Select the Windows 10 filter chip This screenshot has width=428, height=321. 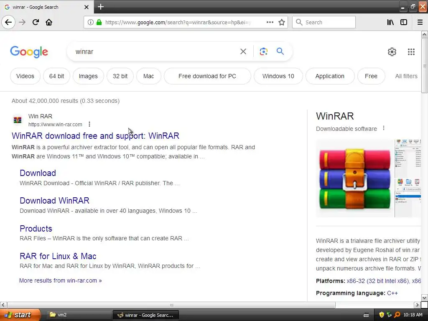(x=278, y=76)
